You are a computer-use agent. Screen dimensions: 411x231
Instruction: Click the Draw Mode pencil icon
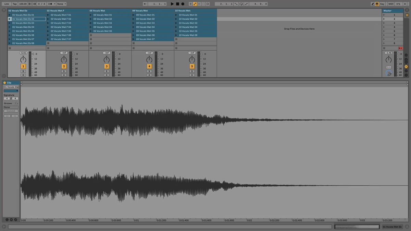373,4
